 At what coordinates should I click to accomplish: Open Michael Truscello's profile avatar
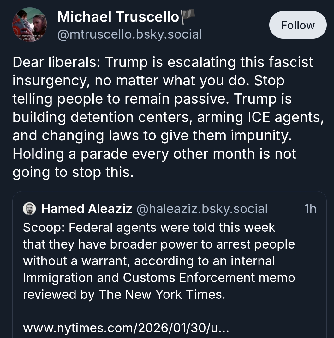[29, 25]
